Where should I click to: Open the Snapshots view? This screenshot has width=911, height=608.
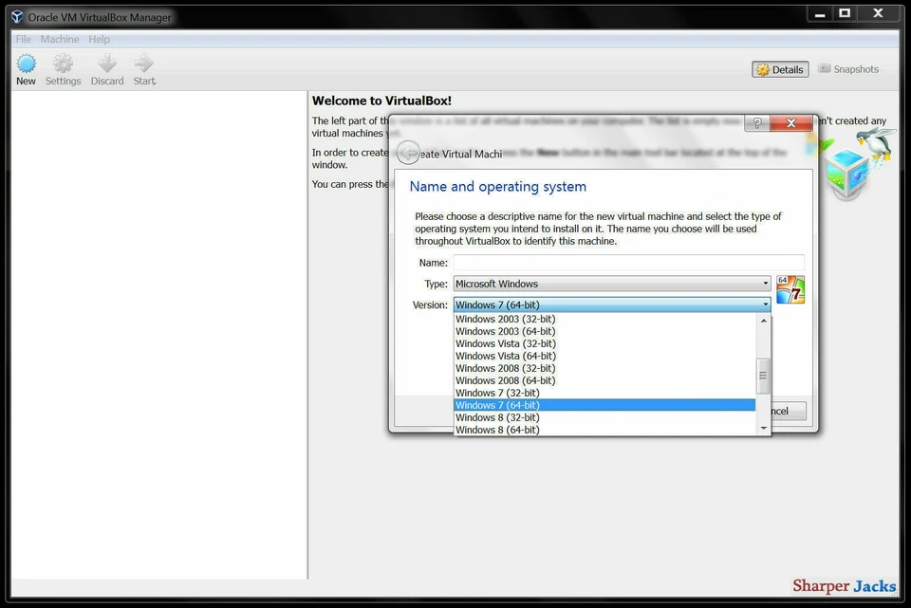coord(848,68)
